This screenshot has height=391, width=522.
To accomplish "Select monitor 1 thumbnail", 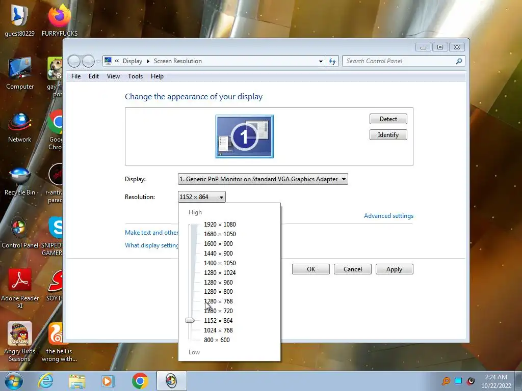I will tap(244, 136).
